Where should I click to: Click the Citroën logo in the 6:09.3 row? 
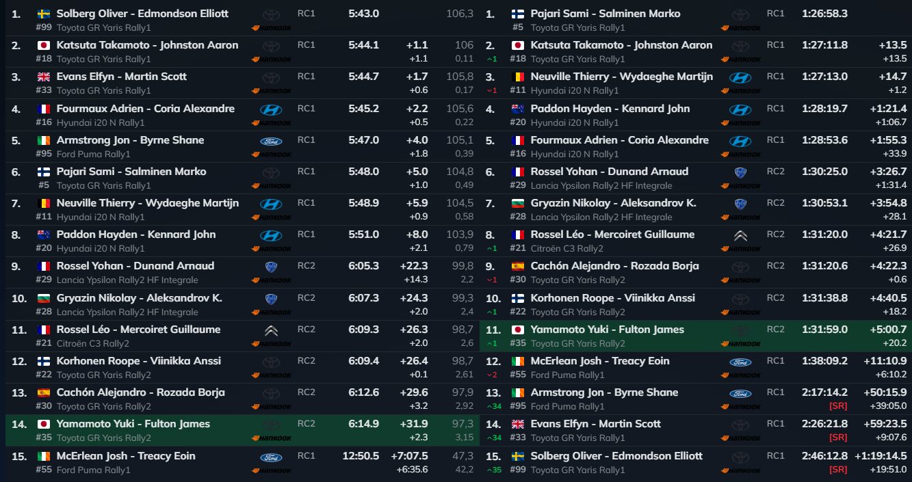pos(271,331)
